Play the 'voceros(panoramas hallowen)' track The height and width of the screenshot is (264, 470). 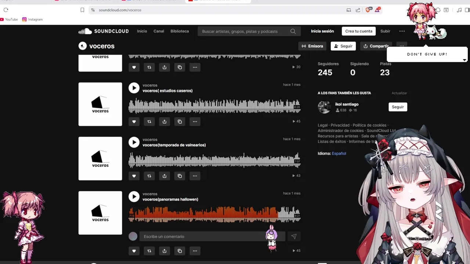coord(134,197)
